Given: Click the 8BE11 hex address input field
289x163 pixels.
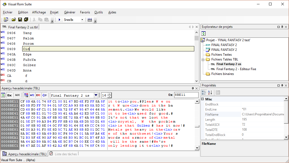Looking at the screenshot, I should (186, 95).
